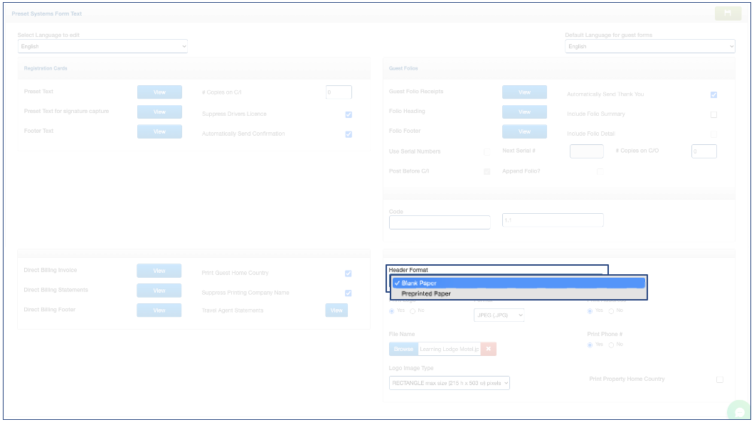Open Select Language to edit dropdown
The image size is (754, 422).
point(102,46)
